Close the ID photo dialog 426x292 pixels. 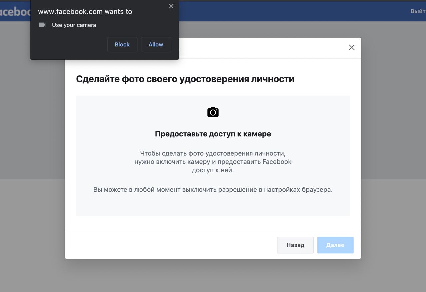352,47
